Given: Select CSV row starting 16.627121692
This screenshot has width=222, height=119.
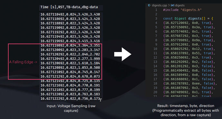Looking at the screenshot, I should coord(70,85).
